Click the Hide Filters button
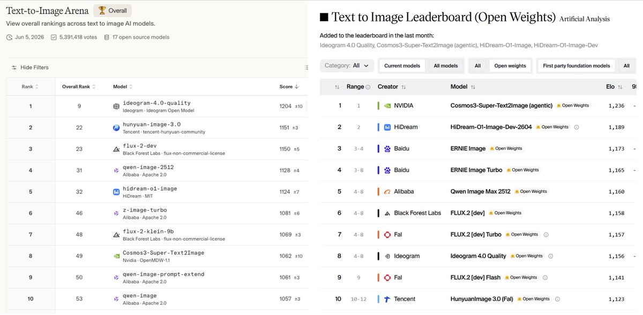The height and width of the screenshot is (315, 643). [x=30, y=67]
